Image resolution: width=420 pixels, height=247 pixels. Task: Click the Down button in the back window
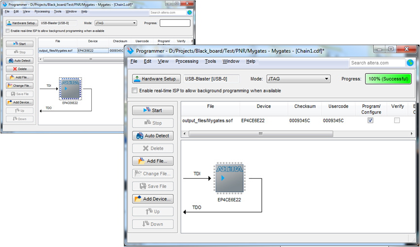click(x=19, y=119)
